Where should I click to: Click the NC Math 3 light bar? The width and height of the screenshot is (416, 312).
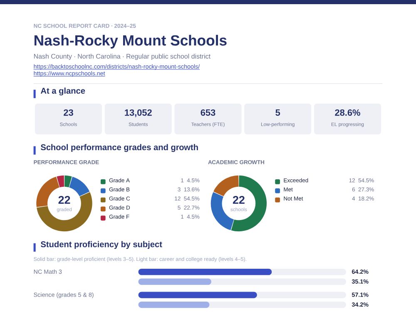coord(175,282)
